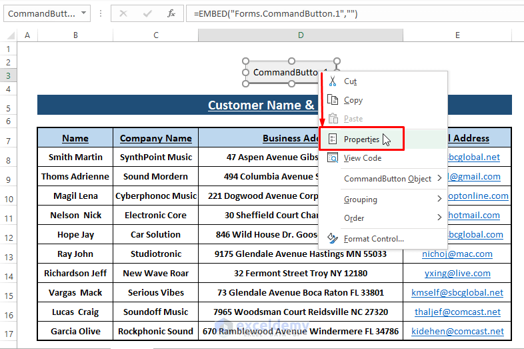Choose View Code in the context menu

(x=362, y=158)
